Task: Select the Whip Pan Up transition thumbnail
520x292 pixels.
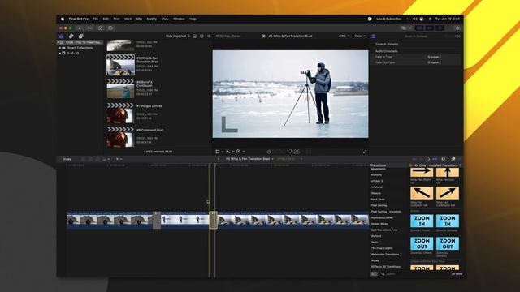Action: pyautogui.click(x=448, y=172)
